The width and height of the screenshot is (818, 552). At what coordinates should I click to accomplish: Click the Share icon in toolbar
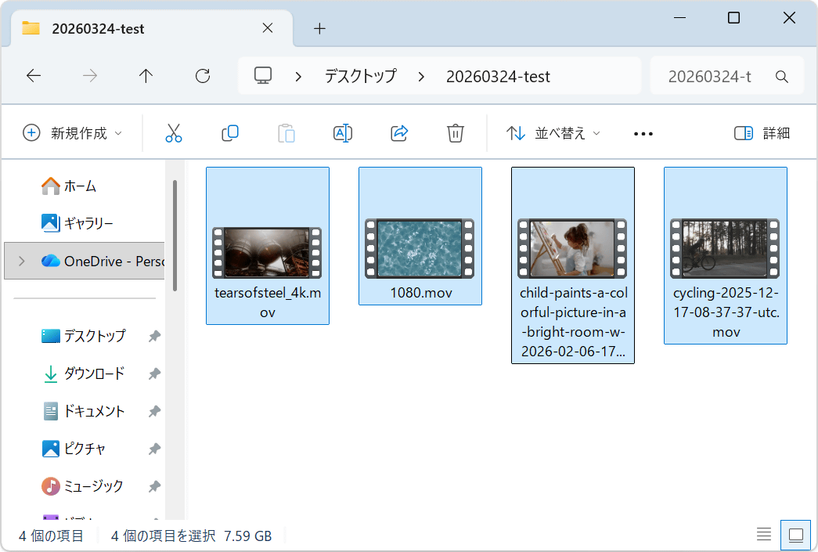pos(399,133)
